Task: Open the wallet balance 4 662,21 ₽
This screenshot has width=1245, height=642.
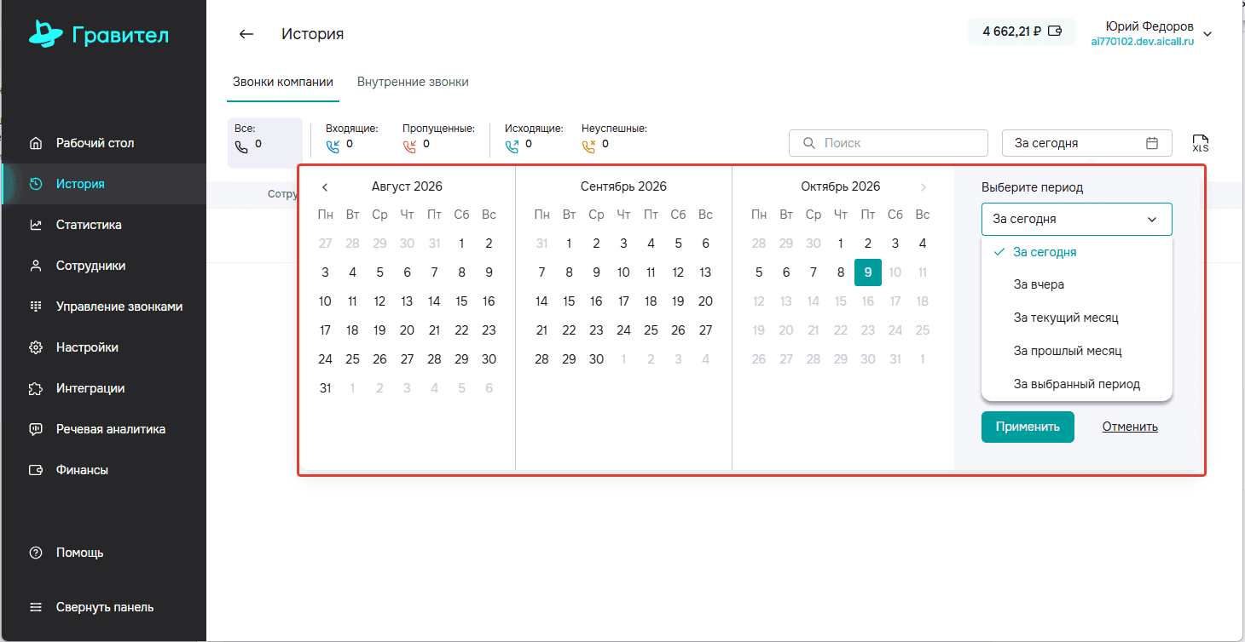Action: [1022, 32]
